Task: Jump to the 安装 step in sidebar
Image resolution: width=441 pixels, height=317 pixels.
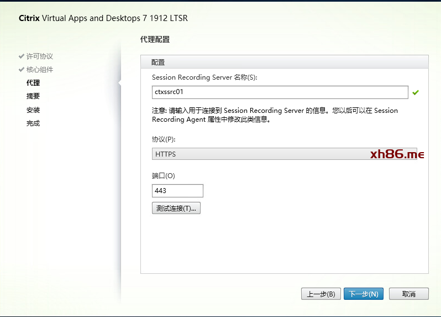Action: pos(33,110)
